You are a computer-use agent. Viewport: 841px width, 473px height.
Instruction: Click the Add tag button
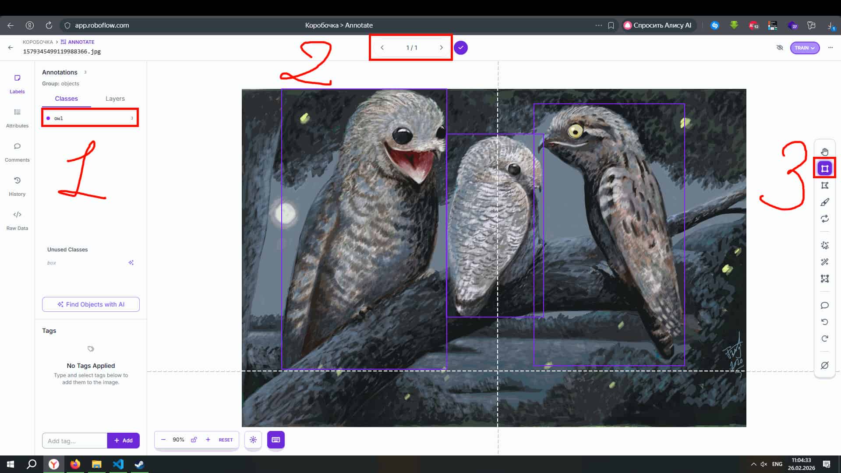coord(124,441)
